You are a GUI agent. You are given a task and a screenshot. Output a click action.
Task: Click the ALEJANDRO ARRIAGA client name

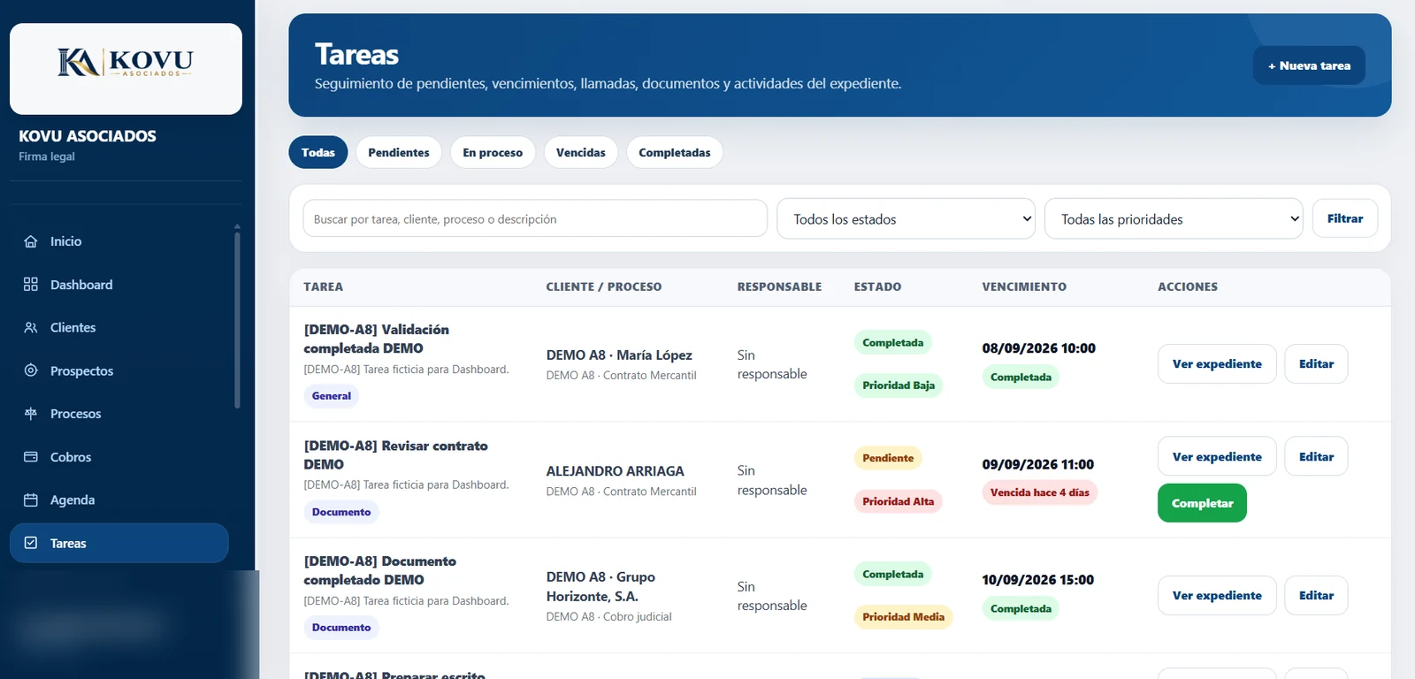pos(616,471)
